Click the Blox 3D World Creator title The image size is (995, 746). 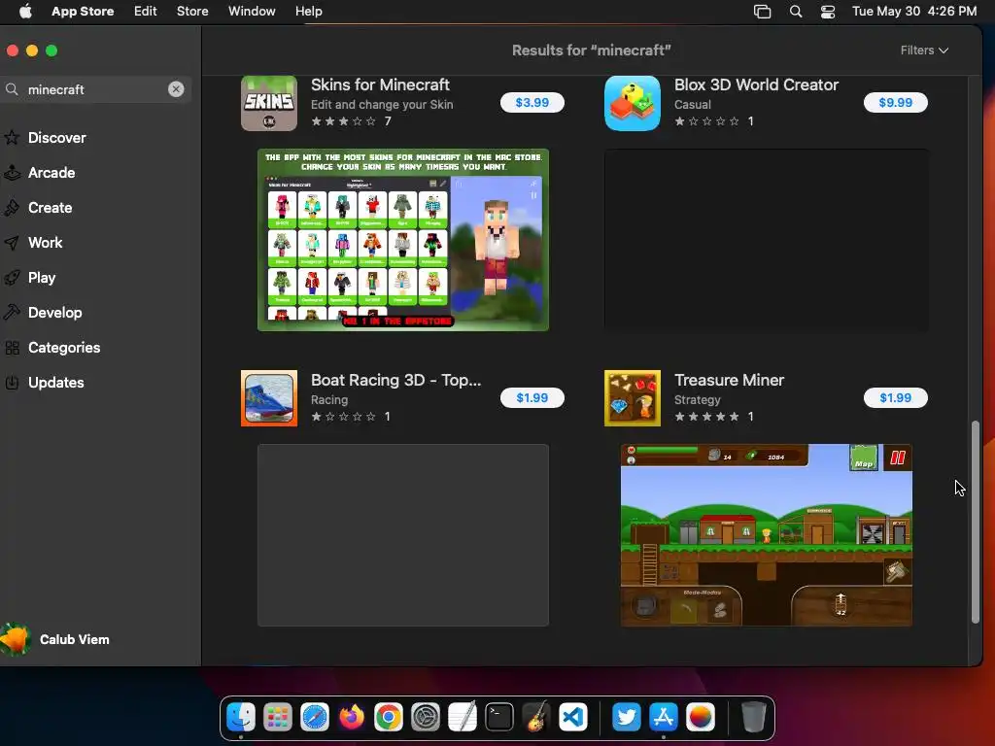756,85
